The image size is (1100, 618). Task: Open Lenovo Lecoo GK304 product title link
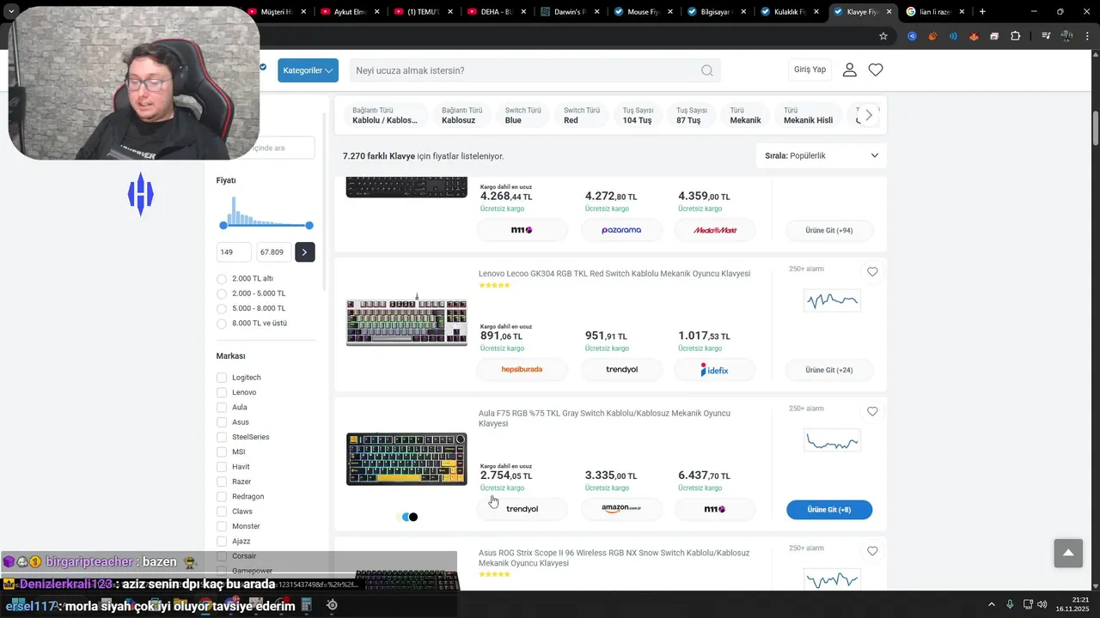point(614,274)
